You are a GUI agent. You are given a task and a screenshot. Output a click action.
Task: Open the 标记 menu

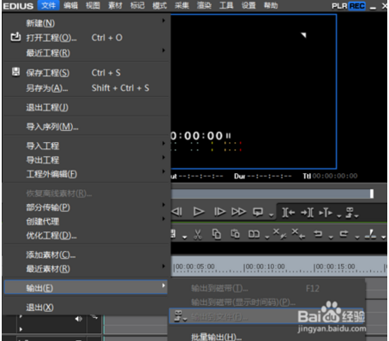point(137,5)
